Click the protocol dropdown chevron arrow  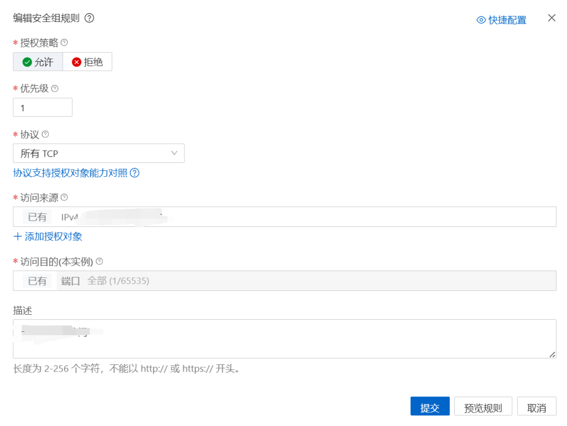(174, 153)
